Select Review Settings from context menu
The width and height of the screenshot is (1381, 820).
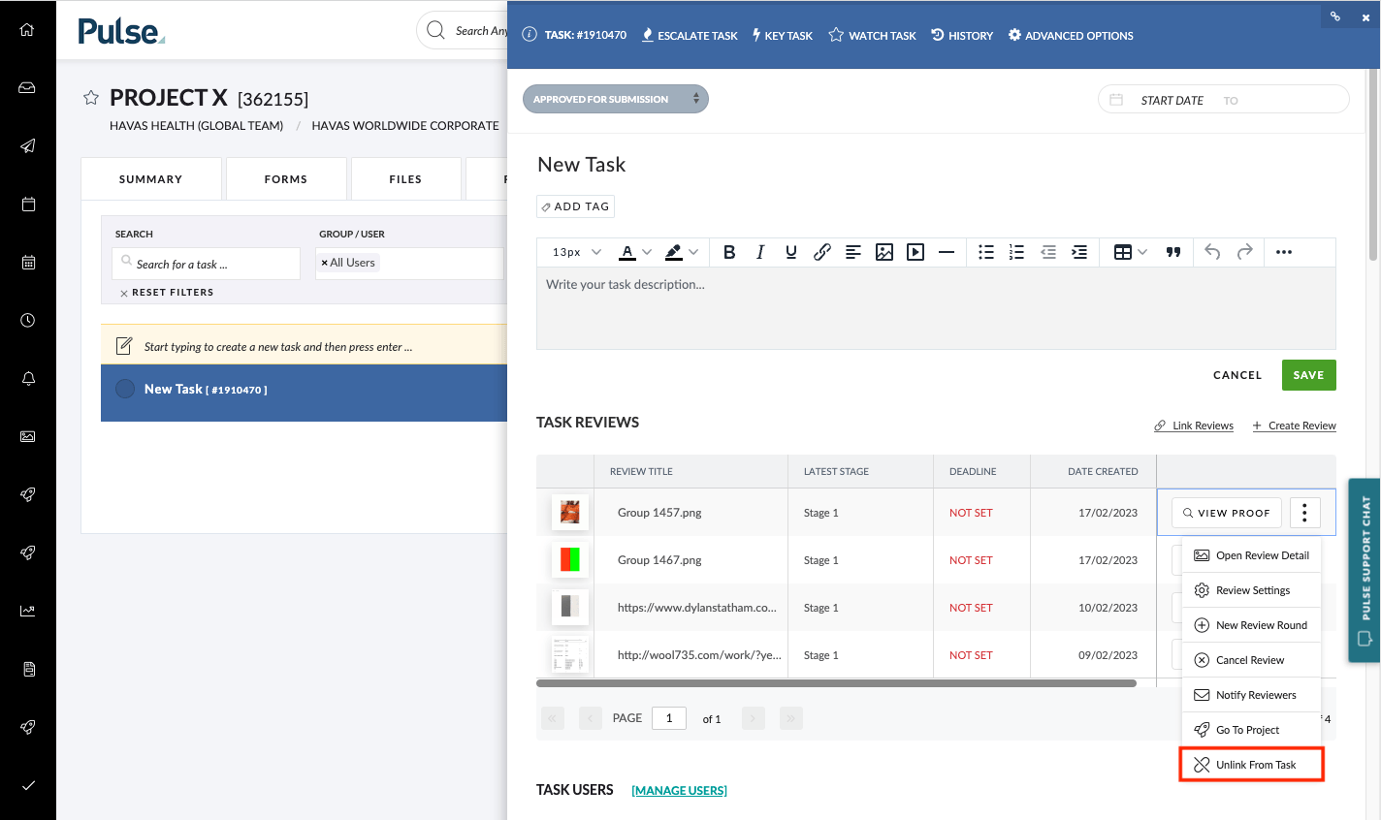[1251, 590]
